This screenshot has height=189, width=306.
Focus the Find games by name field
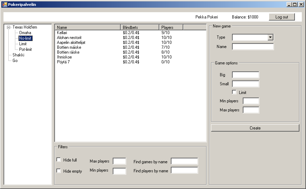point(184,161)
